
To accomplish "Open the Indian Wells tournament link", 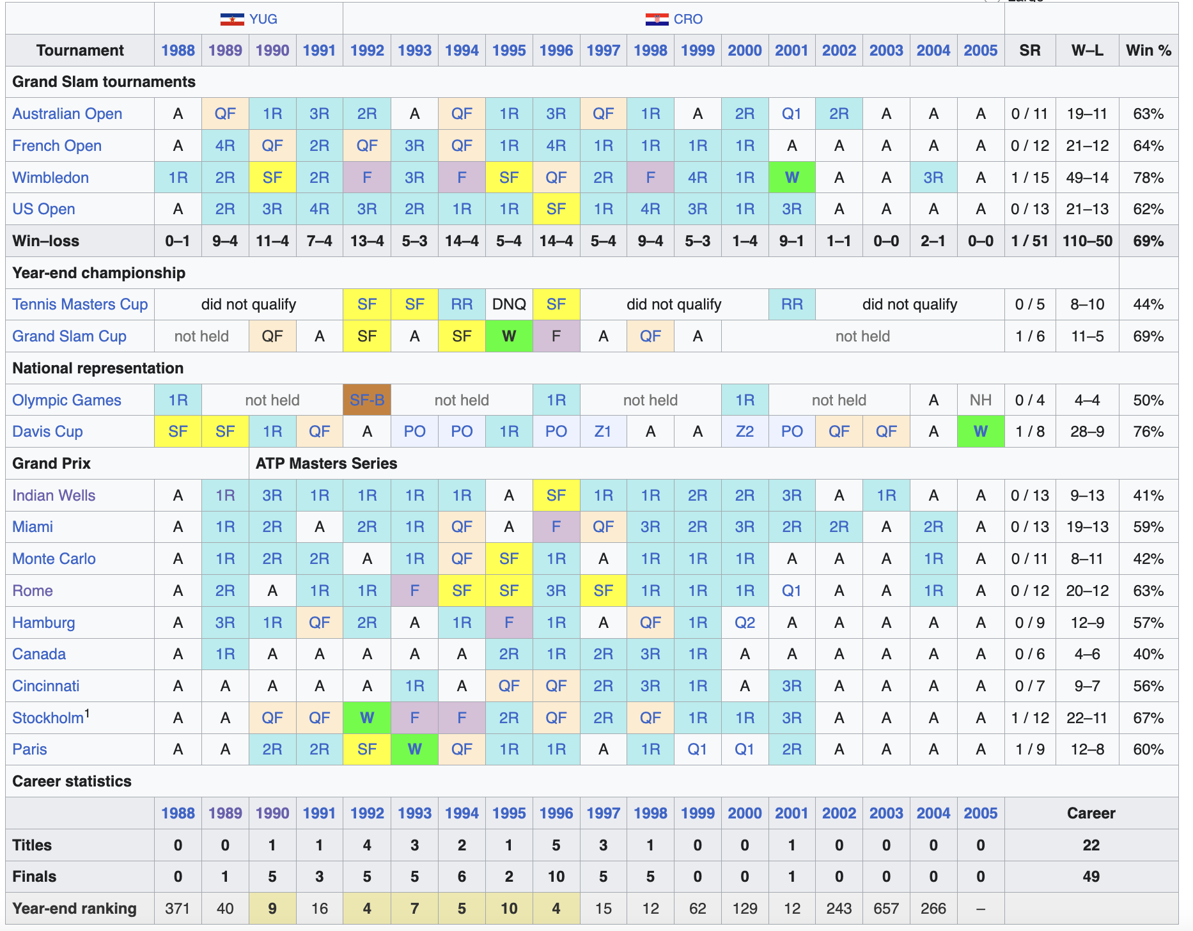I will tap(54, 496).
